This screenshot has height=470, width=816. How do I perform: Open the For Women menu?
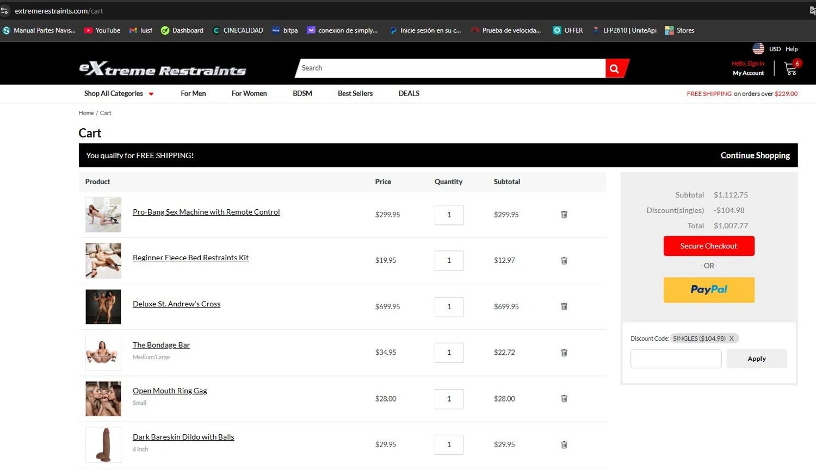(249, 93)
